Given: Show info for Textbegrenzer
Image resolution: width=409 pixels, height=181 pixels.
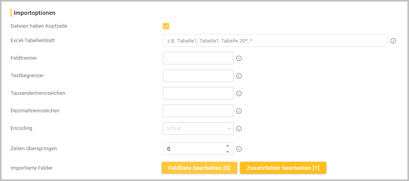Looking at the screenshot, I should [239, 76].
